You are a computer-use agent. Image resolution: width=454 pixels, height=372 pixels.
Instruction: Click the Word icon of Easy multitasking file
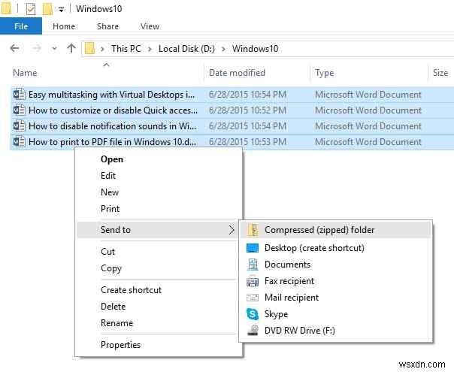19,95
